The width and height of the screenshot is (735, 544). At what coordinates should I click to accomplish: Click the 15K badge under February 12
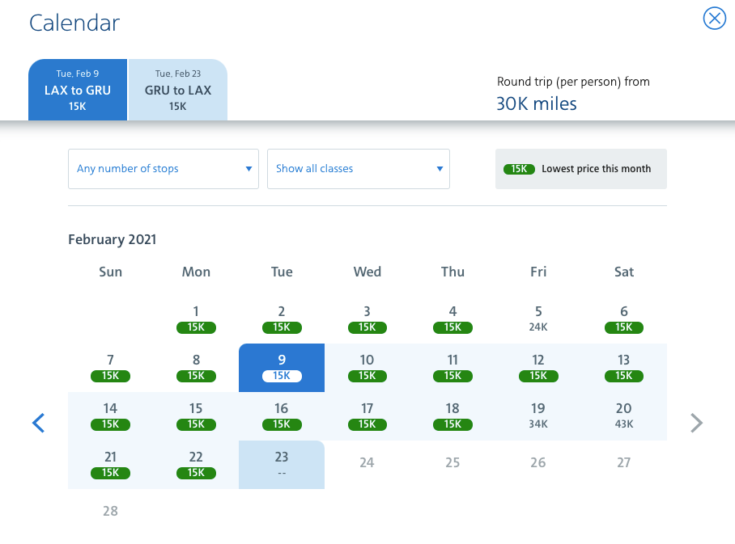click(538, 376)
